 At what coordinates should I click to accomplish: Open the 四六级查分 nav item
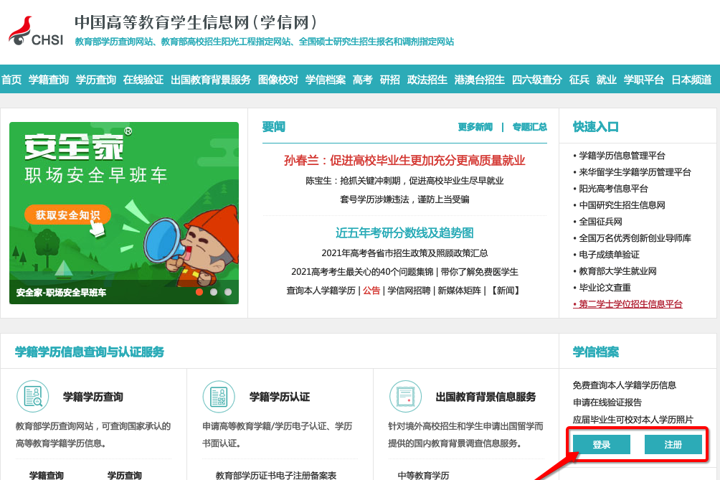tap(537, 80)
